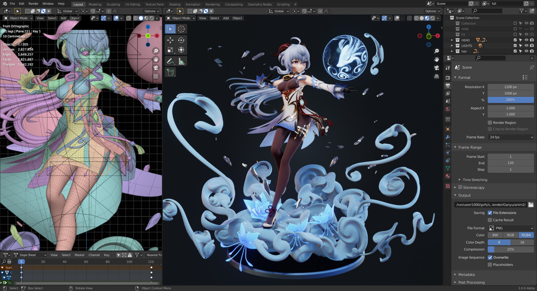The width and height of the screenshot is (537, 291).
Task: Expand the LIGHTS collection tree
Action: 452,46
